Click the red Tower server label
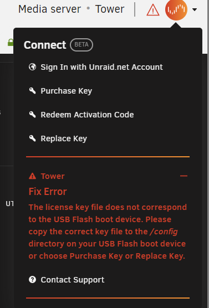Image resolution: width=209 pixels, height=308 pixels. pos(53,176)
